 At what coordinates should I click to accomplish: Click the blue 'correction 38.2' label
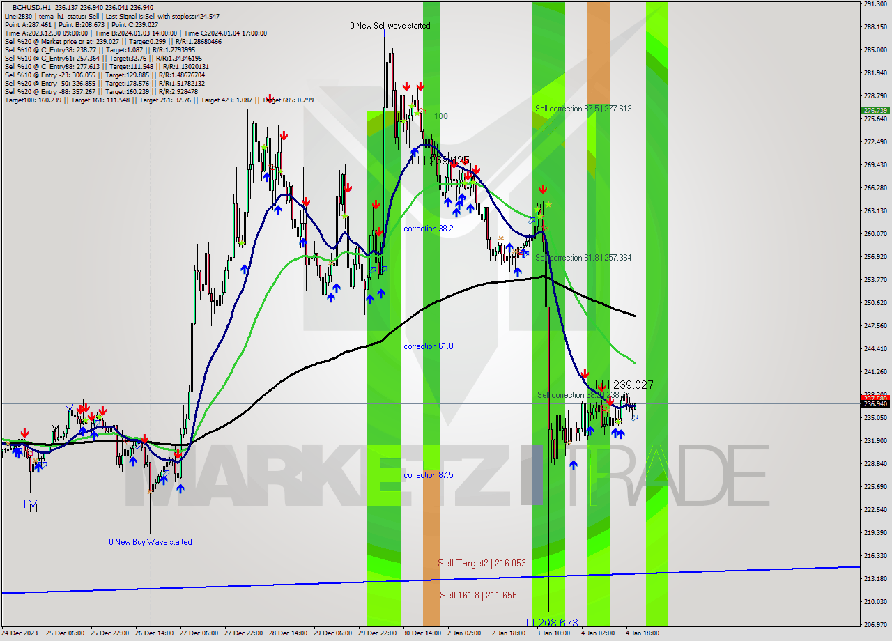coord(429,229)
